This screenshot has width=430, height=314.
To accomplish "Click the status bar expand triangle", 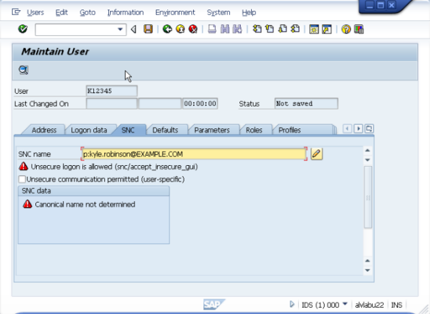I will 292,304.
